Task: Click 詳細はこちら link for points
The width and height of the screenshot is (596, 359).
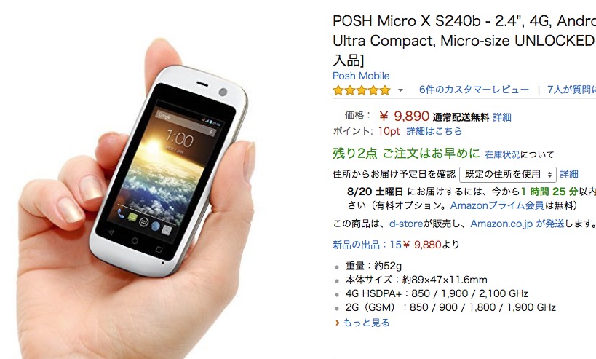Action: (434, 131)
